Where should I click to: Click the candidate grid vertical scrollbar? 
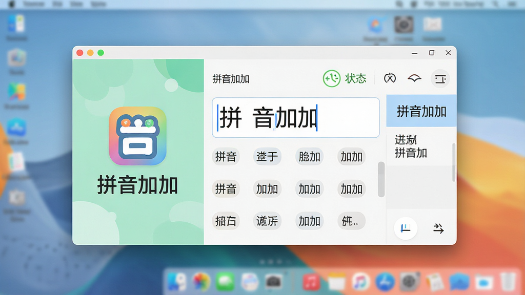point(381,179)
